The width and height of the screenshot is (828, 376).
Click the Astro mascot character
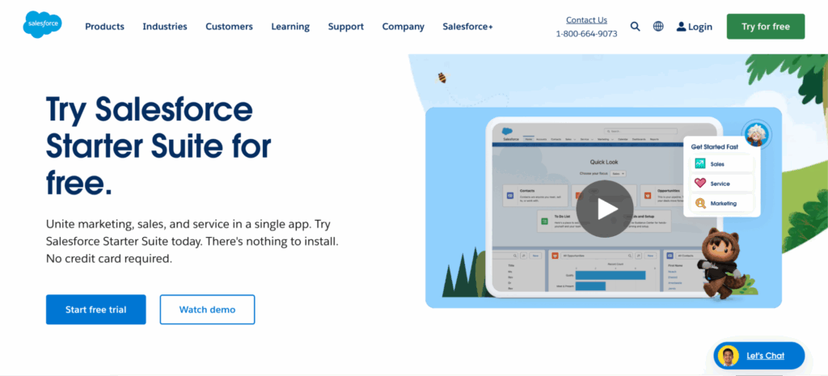[720, 263]
